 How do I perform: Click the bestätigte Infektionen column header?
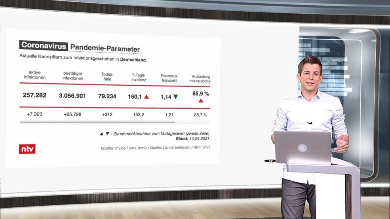coord(72,76)
